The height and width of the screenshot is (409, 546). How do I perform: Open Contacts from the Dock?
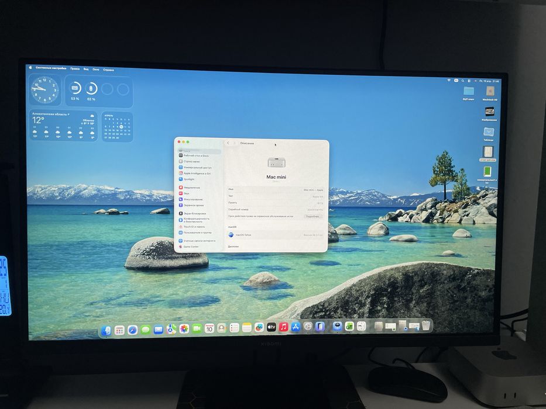pos(222,328)
